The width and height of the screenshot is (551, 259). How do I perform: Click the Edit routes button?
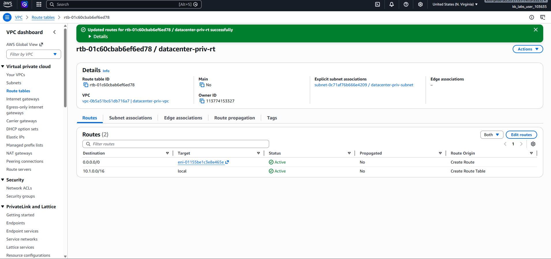click(521, 135)
